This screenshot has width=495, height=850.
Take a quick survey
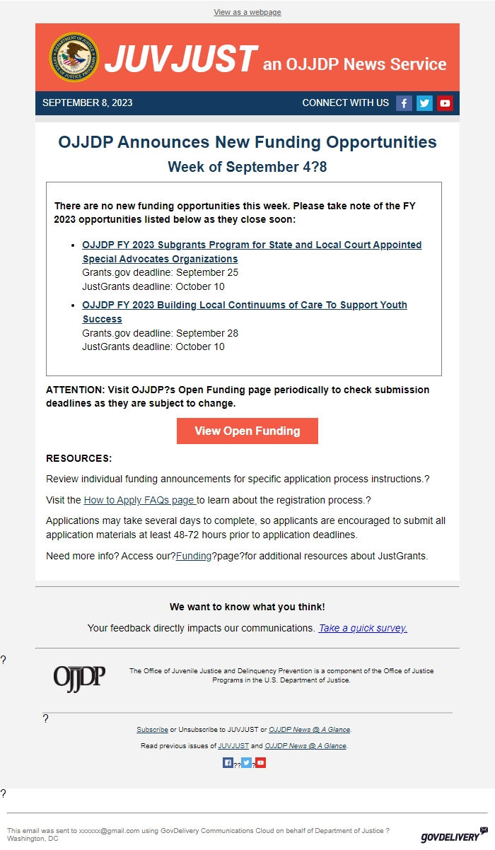pyautogui.click(x=362, y=628)
